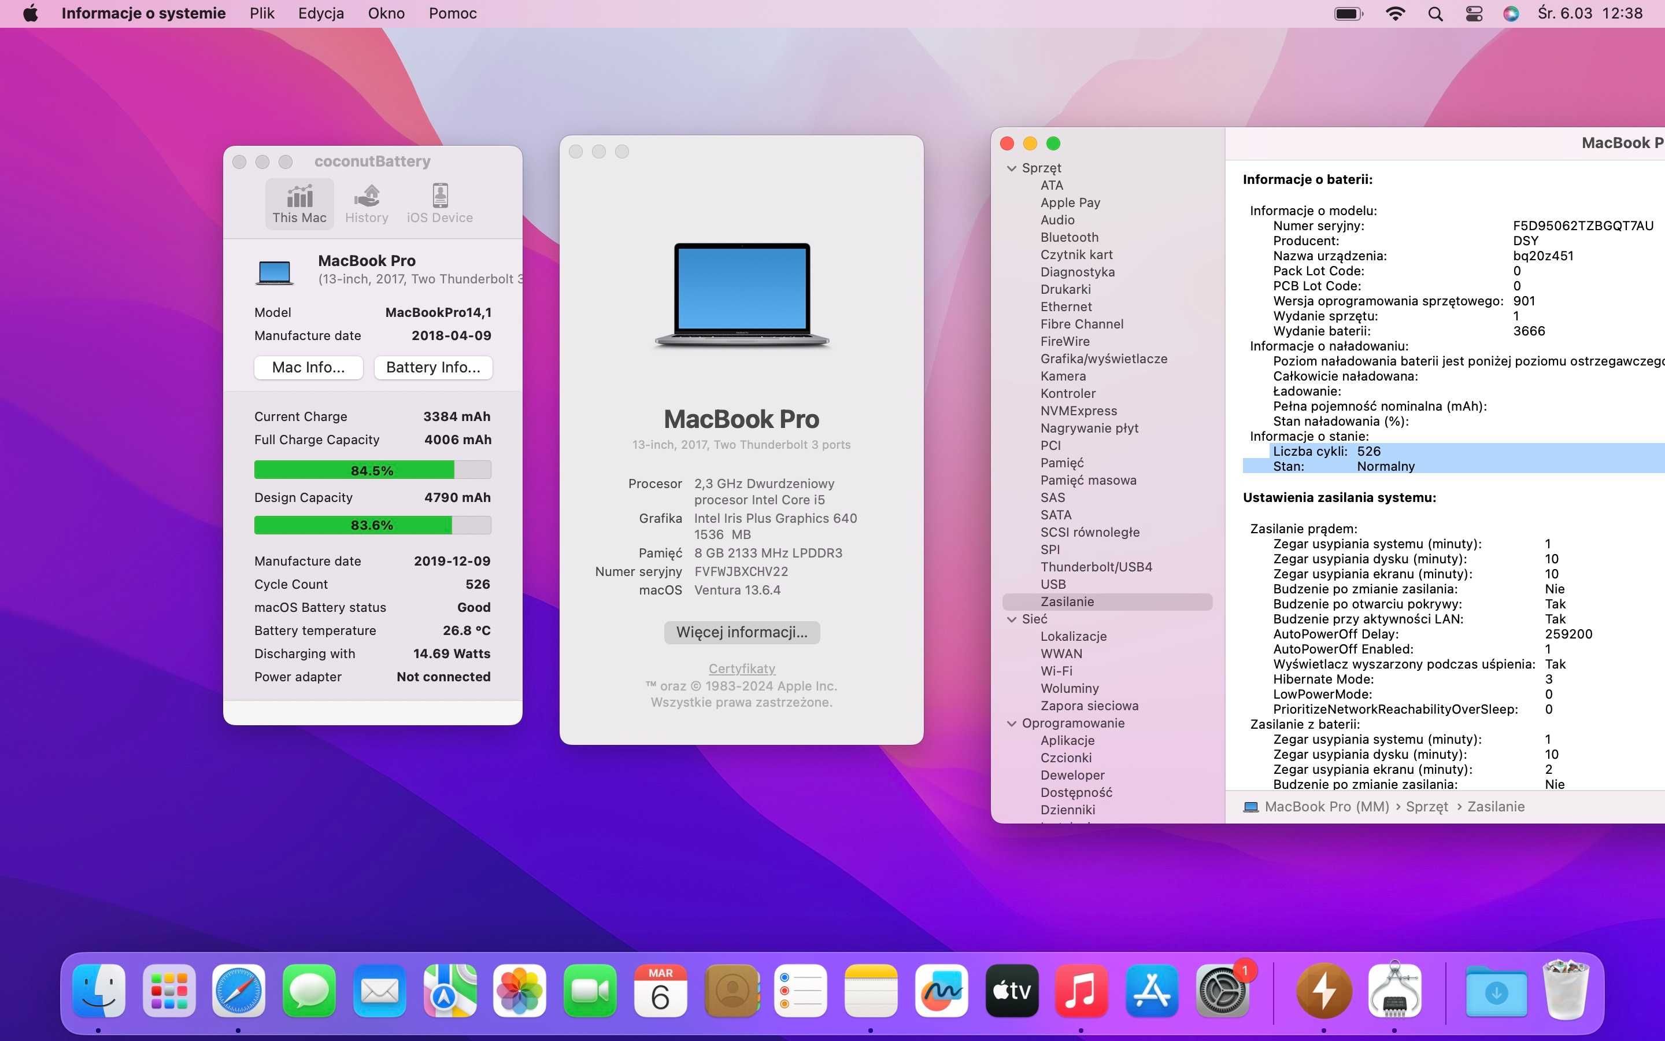The image size is (1665, 1041).
Task: Select Wi-Fi under Sieć
Action: (x=1056, y=671)
